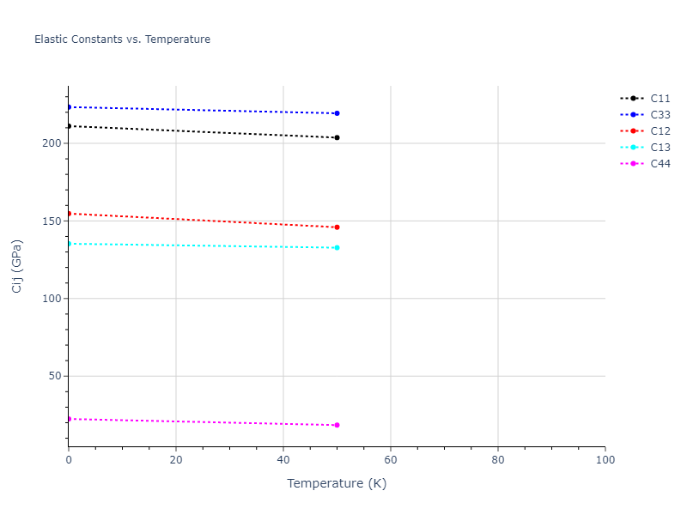
Task: Select the magenta C44 marker at 50 K
Action: coord(337,425)
